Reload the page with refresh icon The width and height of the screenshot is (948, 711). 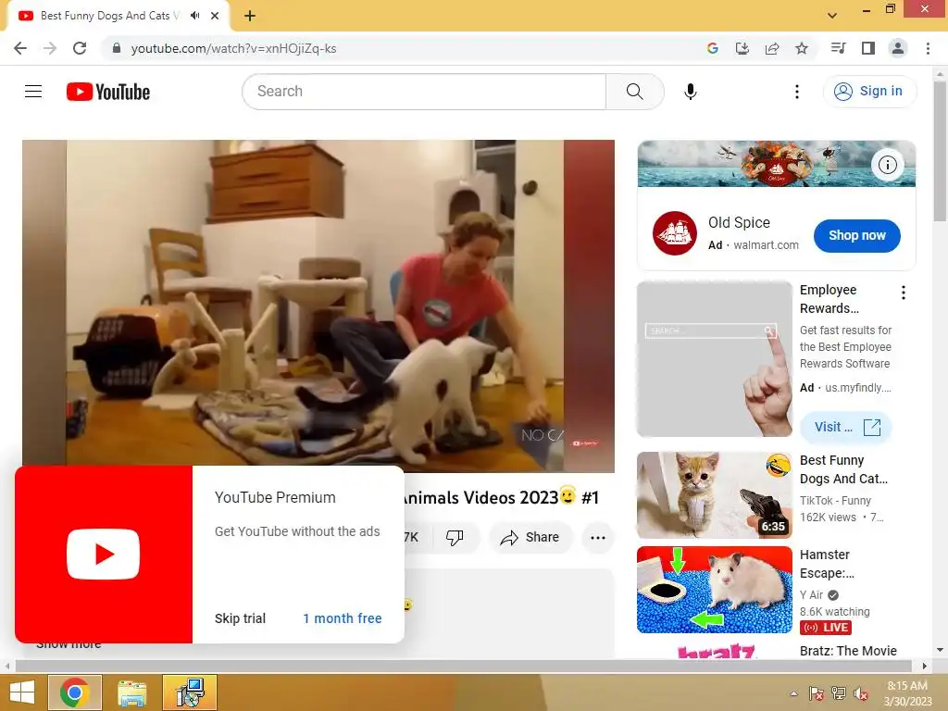pyautogui.click(x=80, y=48)
